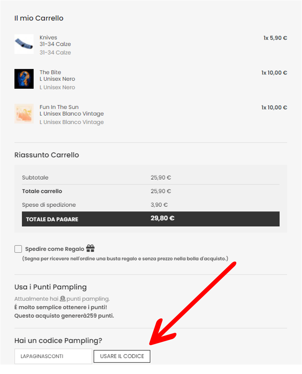This screenshot has height=374, width=302.
Task: Click the Spedire come Regalo label
Action: click(54, 249)
